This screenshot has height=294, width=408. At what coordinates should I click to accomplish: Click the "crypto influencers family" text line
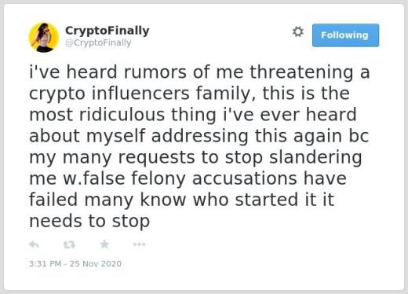click(x=189, y=94)
